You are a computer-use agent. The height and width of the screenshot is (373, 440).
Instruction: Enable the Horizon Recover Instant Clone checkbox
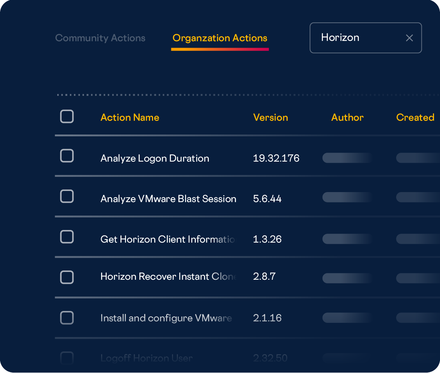tap(67, 277)
